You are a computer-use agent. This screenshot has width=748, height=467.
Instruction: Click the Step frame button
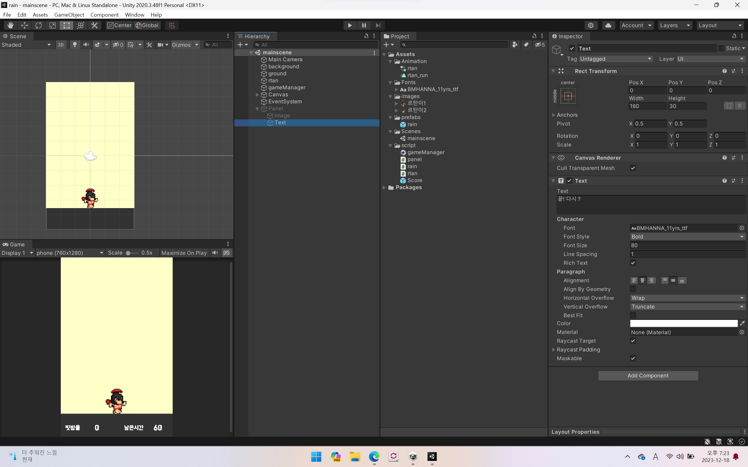(378, 25)
